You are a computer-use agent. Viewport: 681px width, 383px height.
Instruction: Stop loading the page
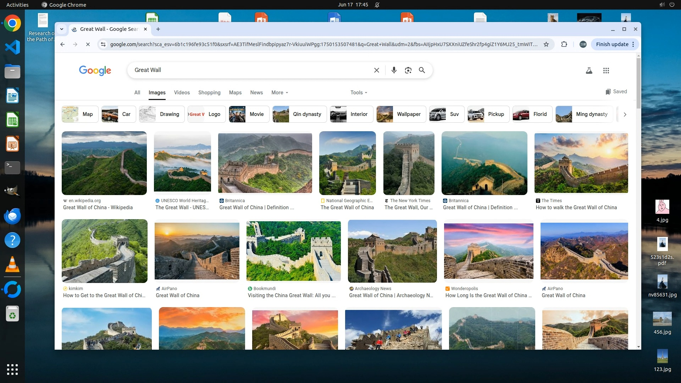(88, 44)
